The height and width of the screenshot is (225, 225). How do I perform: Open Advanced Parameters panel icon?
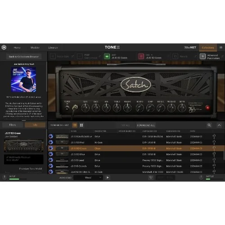(202, 56)
